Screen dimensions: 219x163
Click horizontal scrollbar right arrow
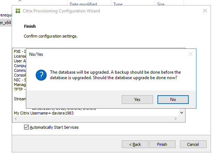pyautogui.click(x=176, y=119)
